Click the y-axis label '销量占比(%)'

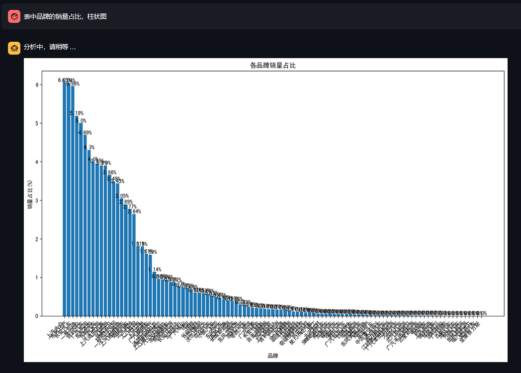[30, 195]
